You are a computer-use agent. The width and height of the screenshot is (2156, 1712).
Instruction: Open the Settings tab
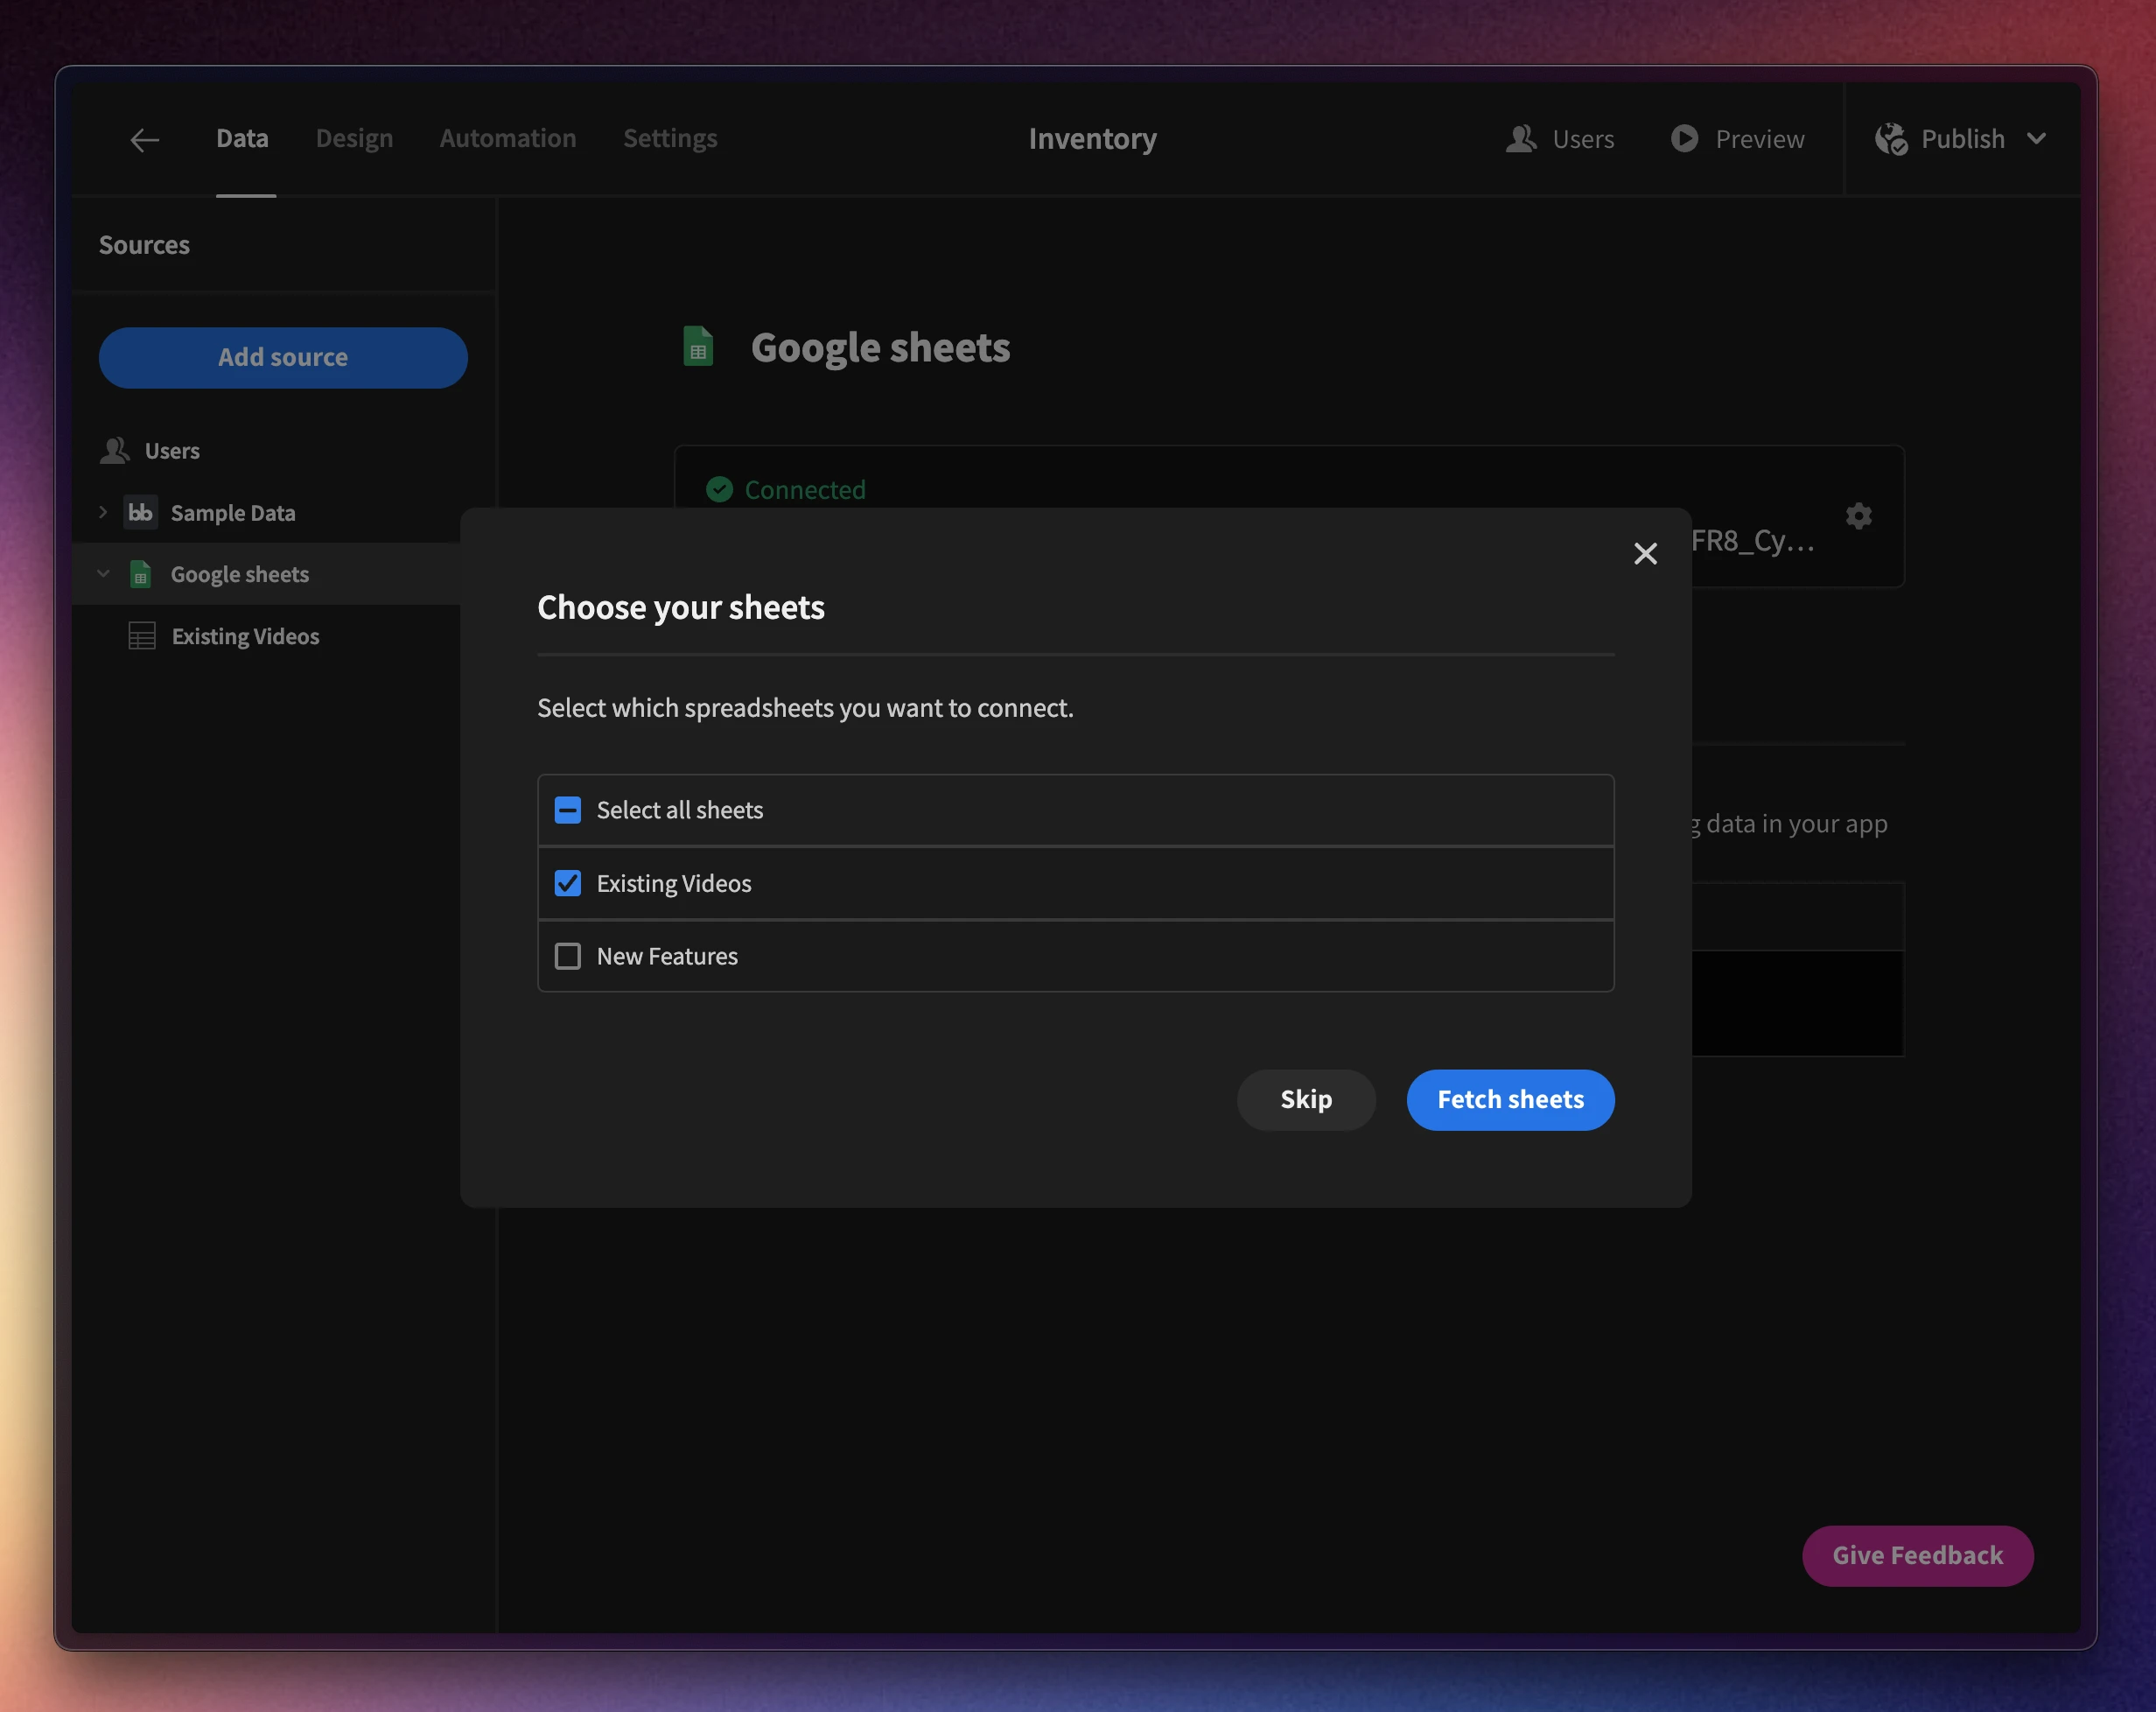coord(668,137)
